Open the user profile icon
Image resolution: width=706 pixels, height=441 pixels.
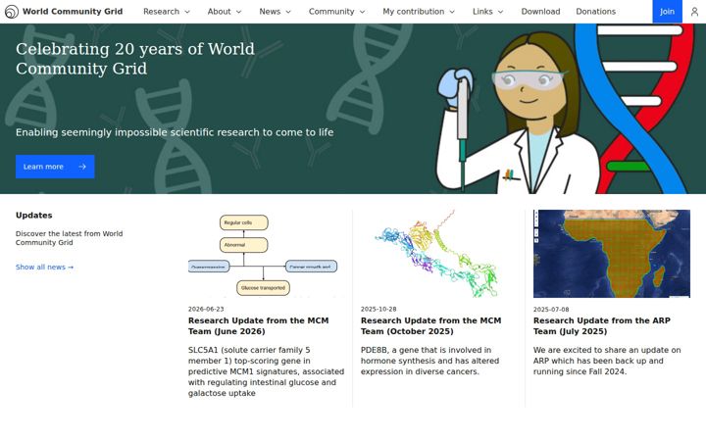click(695, 12)
